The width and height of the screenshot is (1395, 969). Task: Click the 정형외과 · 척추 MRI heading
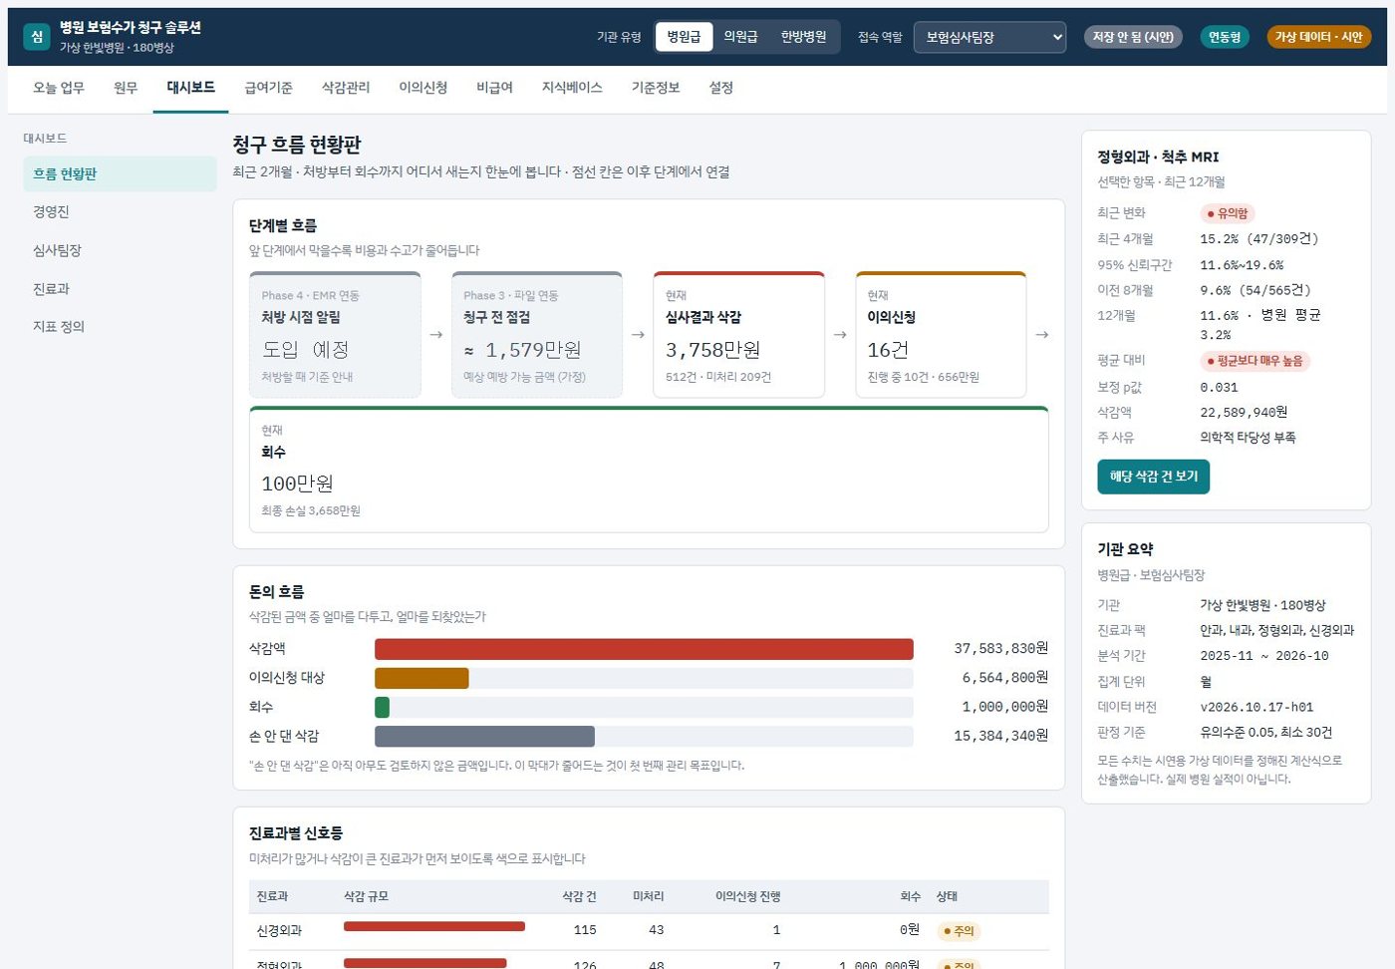click(1158, 157)
